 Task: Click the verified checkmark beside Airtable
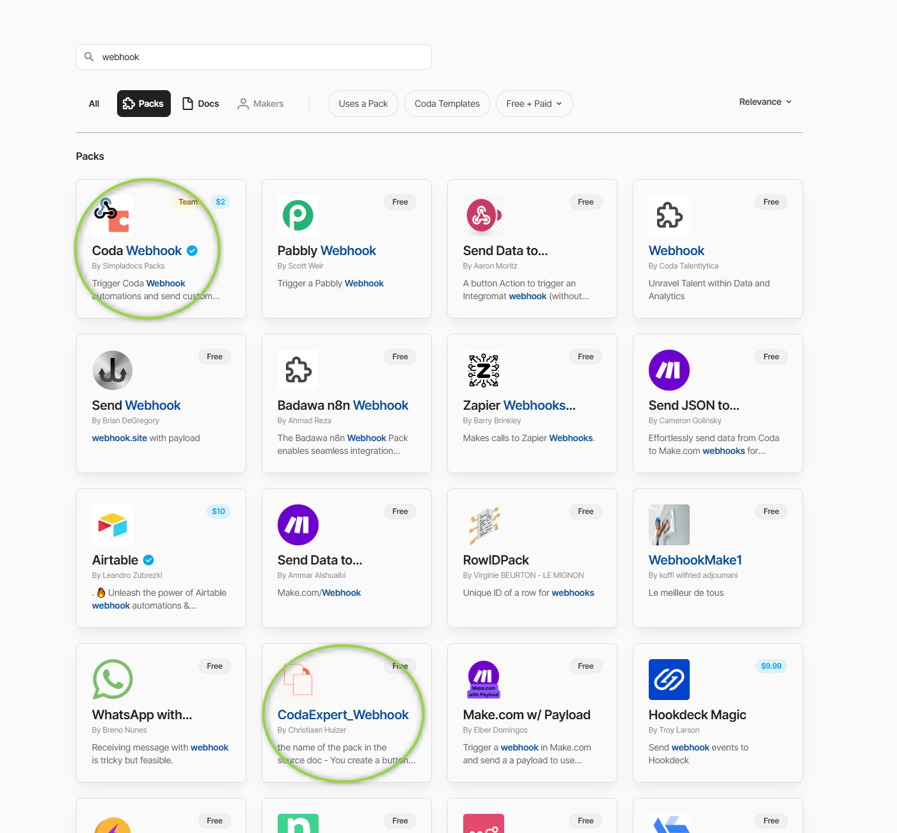pyautogui.click(x=148, y=560)
